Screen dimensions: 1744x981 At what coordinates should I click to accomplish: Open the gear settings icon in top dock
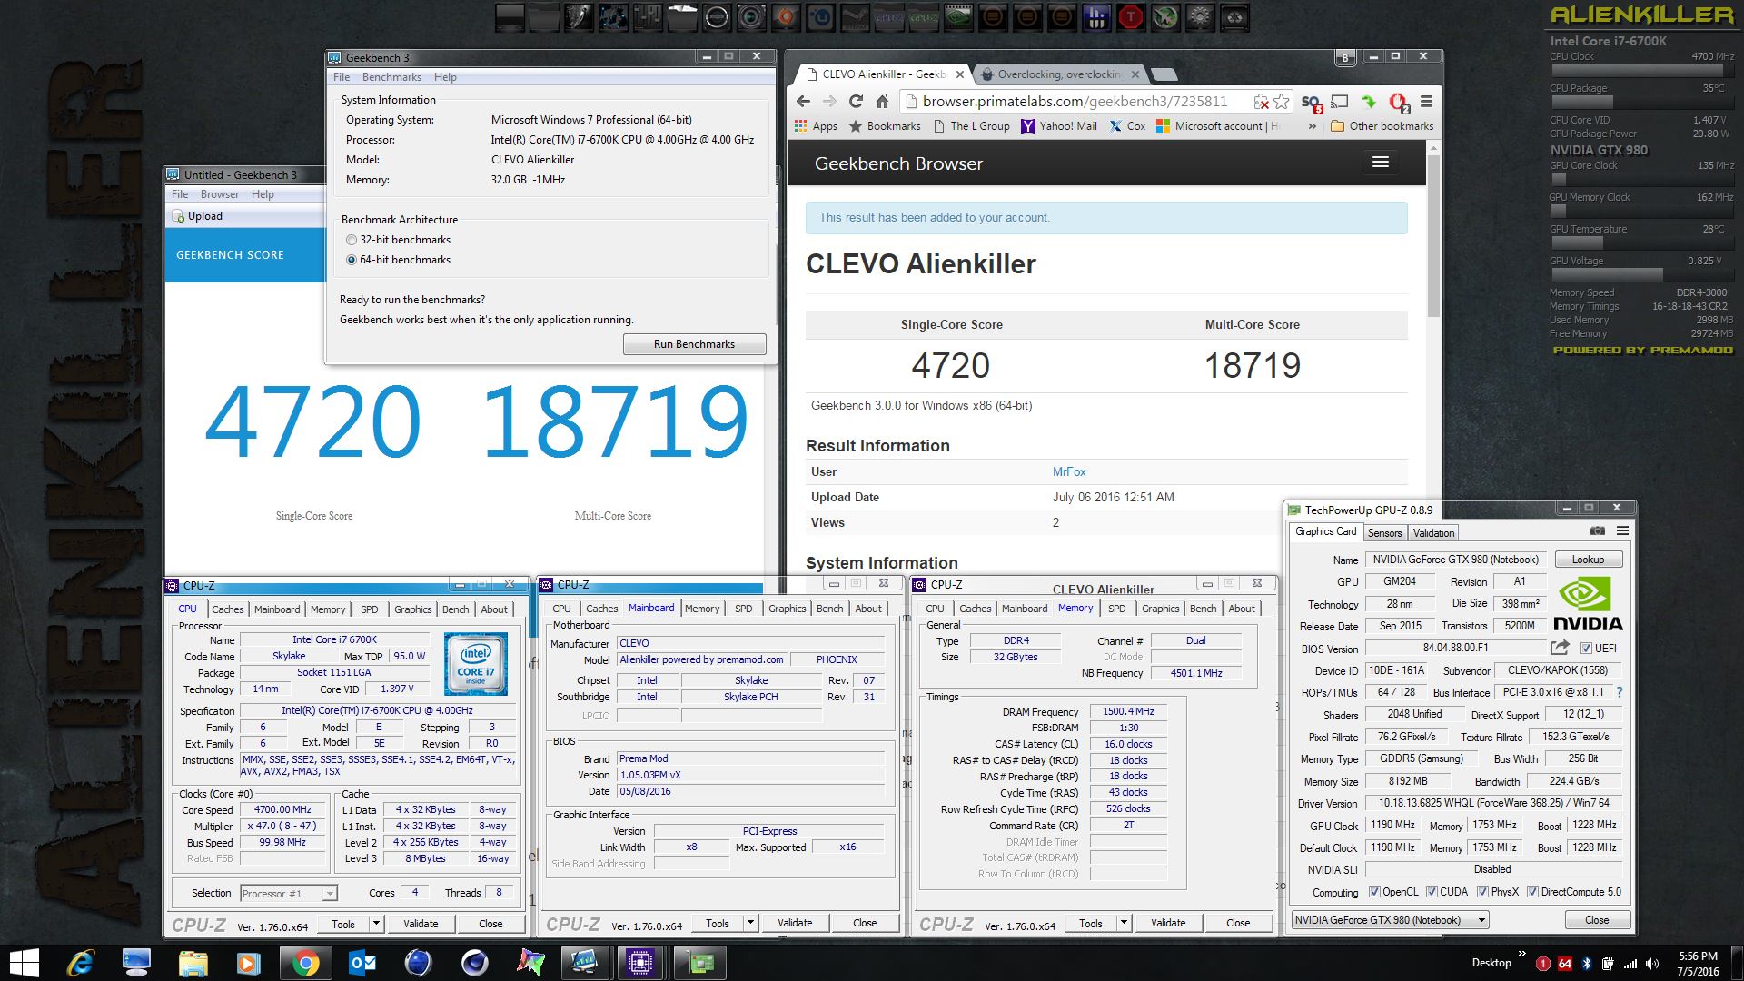coord(1200,16)
